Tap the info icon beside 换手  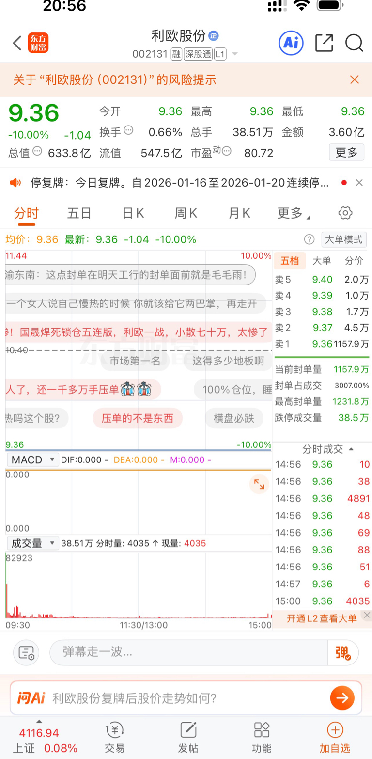(128, 130)
